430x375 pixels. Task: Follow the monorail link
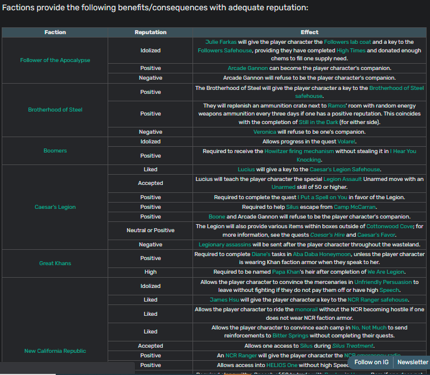[x=306, y=310]
